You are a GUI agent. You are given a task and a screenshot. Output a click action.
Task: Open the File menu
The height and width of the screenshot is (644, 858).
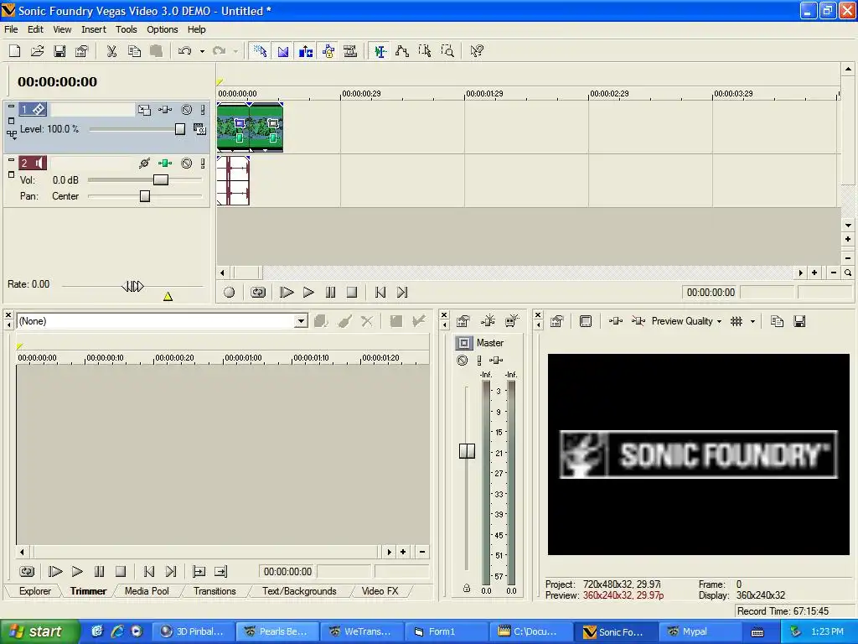click(11, 29)
